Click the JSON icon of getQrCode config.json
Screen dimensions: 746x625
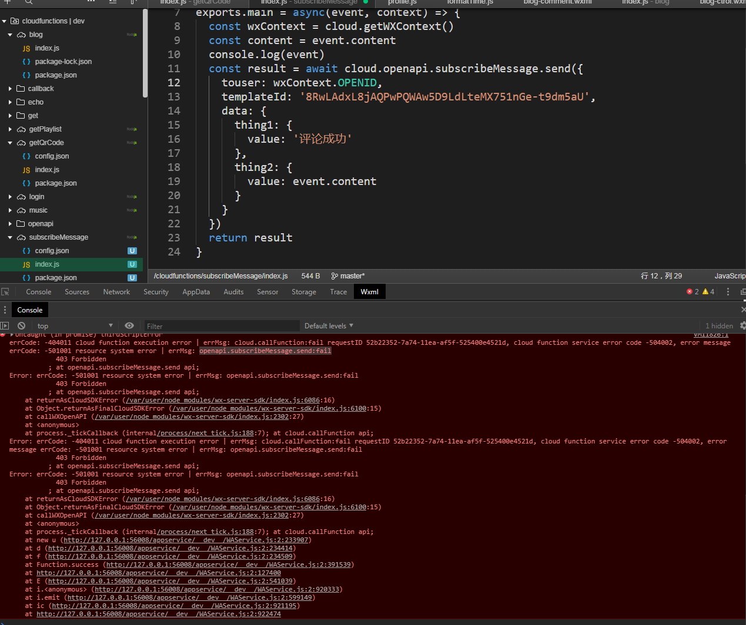26,156
